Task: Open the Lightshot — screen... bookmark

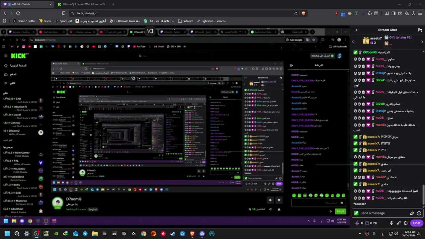Action: click(x=211, y=21)
